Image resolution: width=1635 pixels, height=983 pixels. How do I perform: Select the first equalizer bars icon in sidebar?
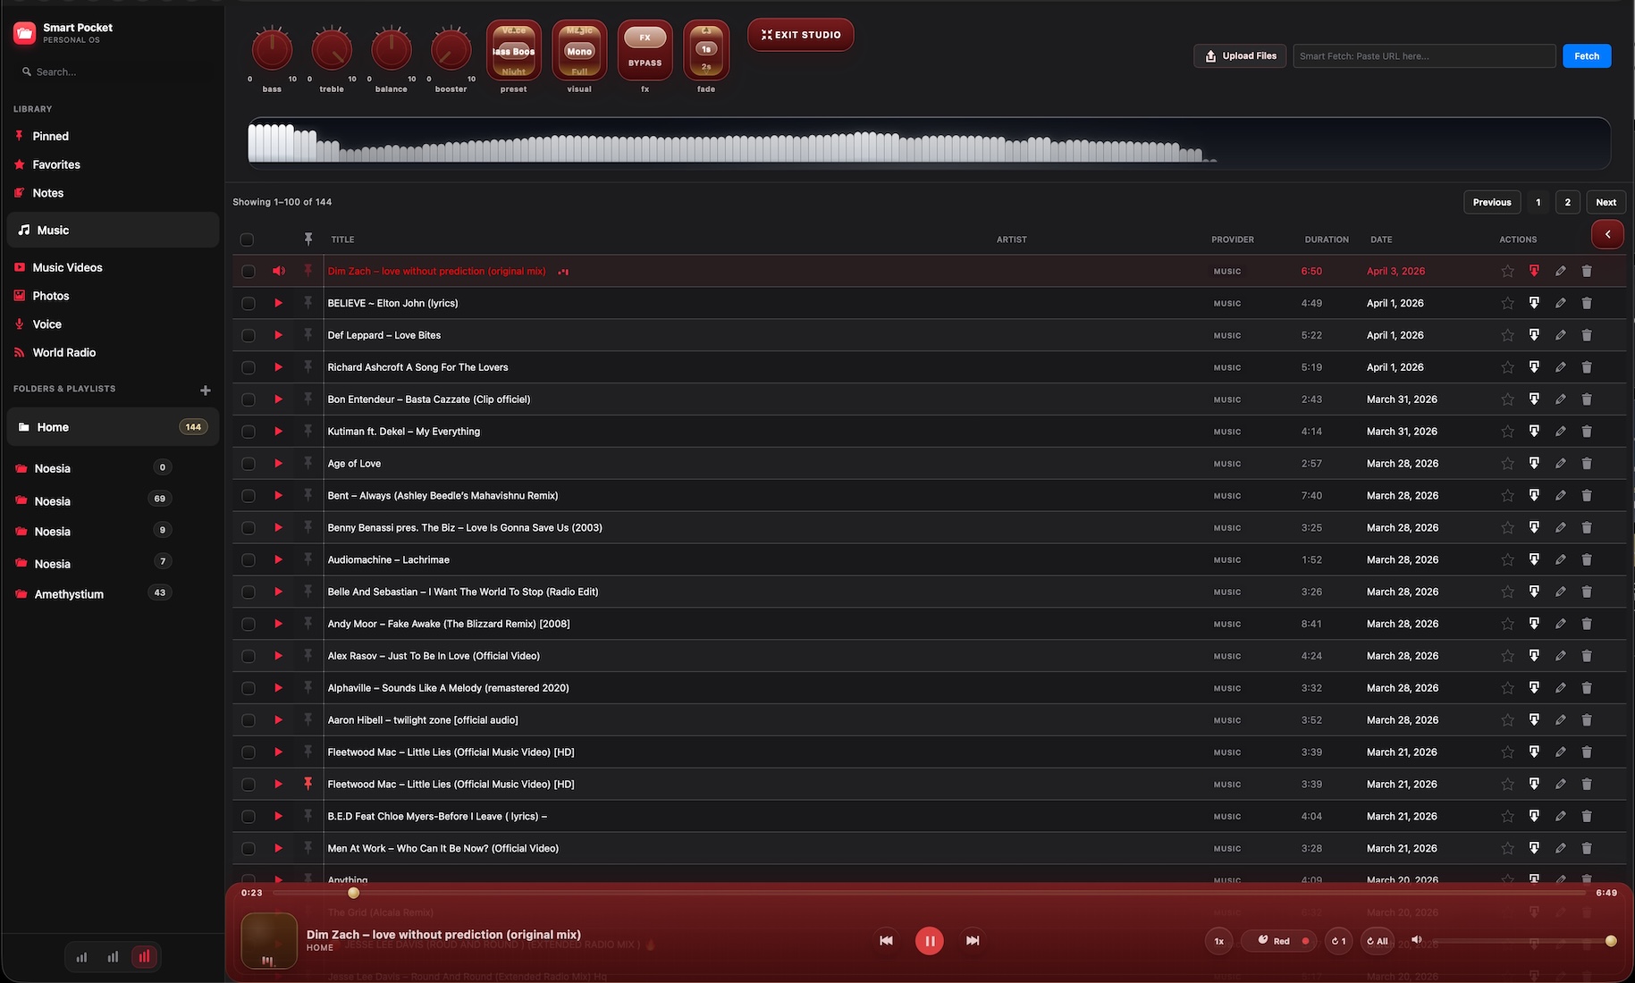click(81, 957)
